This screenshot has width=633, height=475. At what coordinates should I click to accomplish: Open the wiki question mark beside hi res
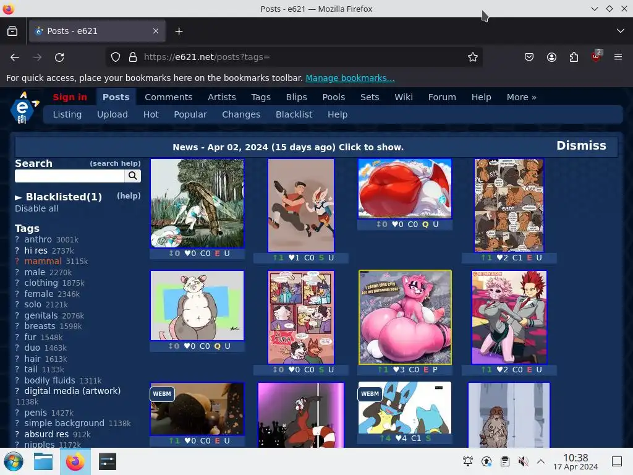(17, 250)
